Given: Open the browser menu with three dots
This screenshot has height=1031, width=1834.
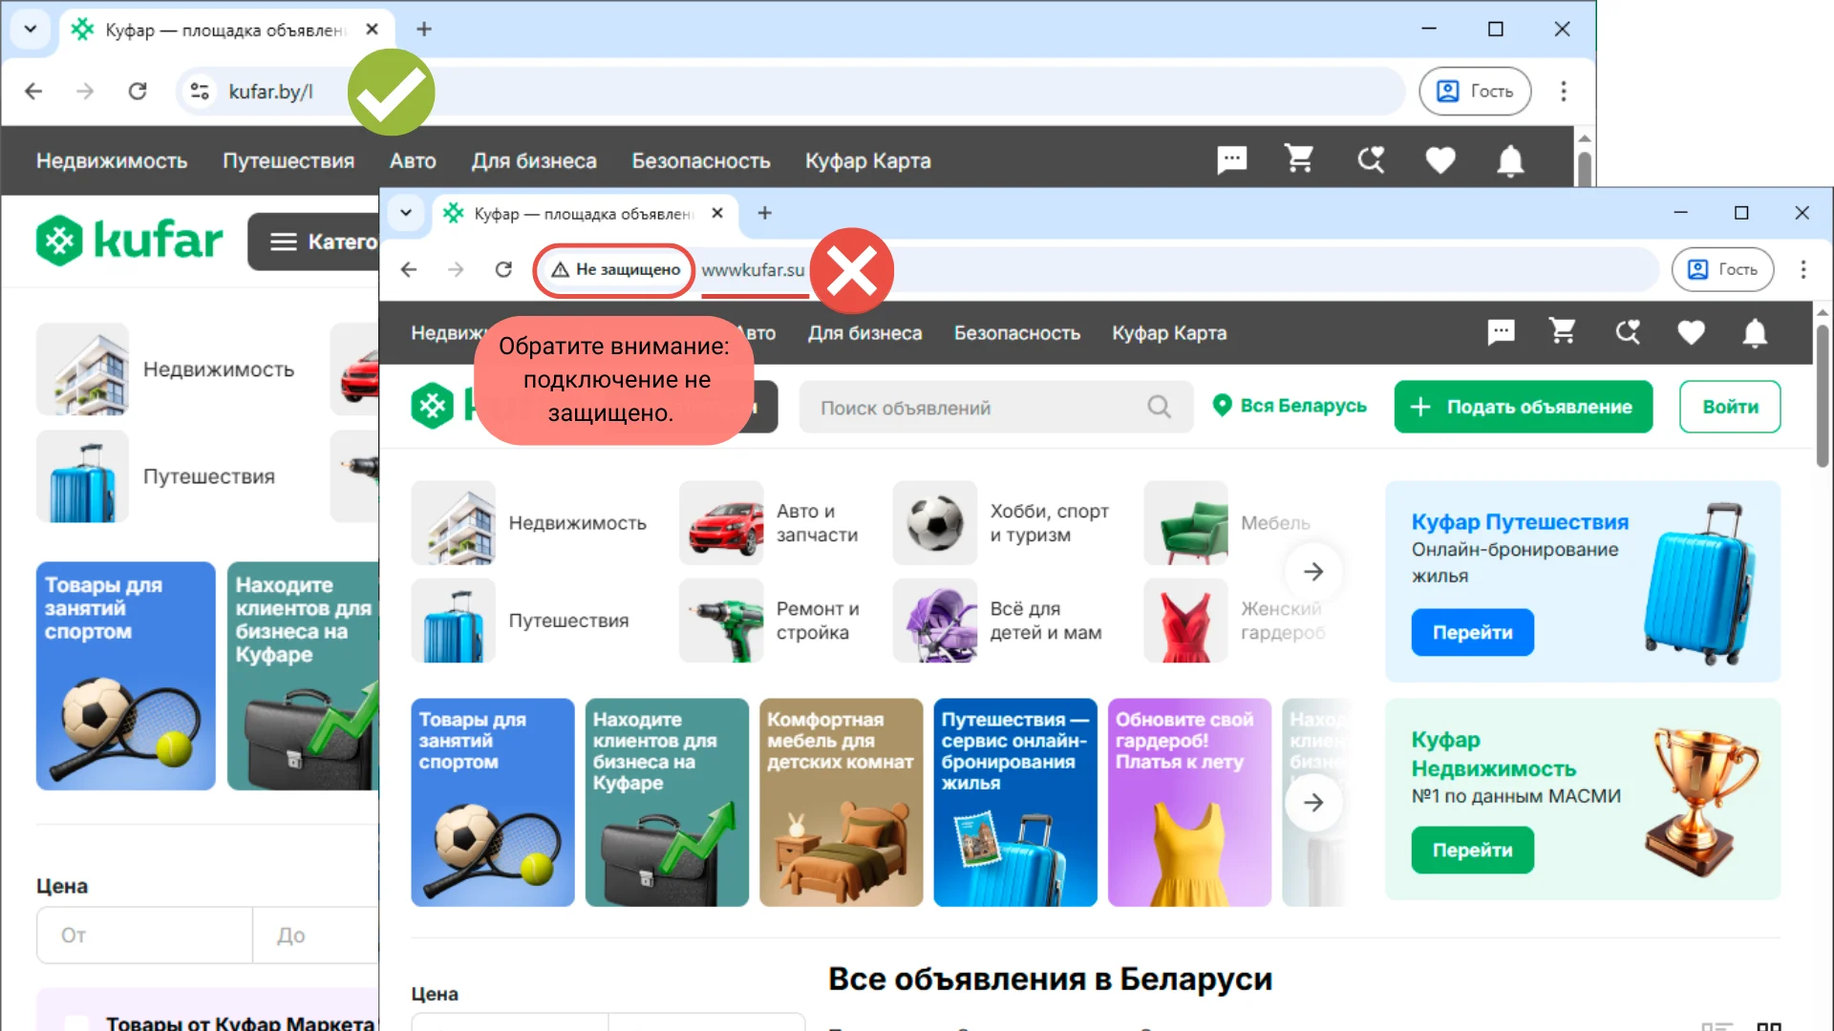Looking at the screenshot, I should [1804, 269].
